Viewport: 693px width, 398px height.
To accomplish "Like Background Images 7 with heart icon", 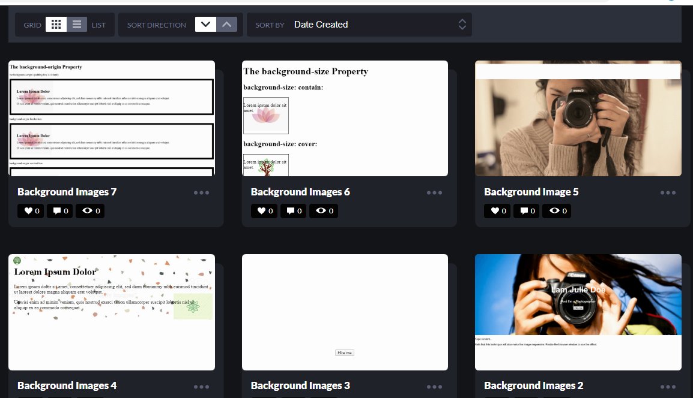I will click(31, 211).
